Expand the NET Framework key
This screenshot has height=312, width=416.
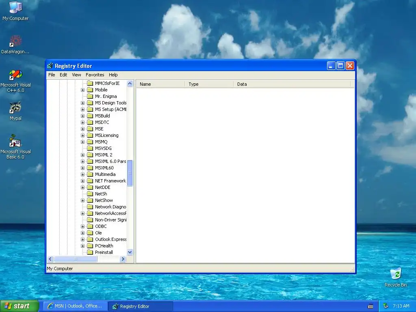pyautogui.click(x=82, y=181)
